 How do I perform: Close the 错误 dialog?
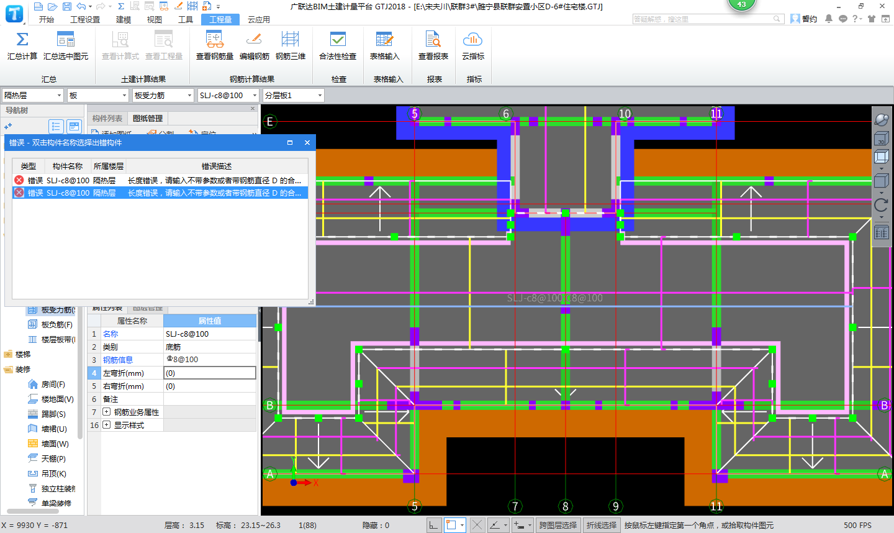coord(307,142)
